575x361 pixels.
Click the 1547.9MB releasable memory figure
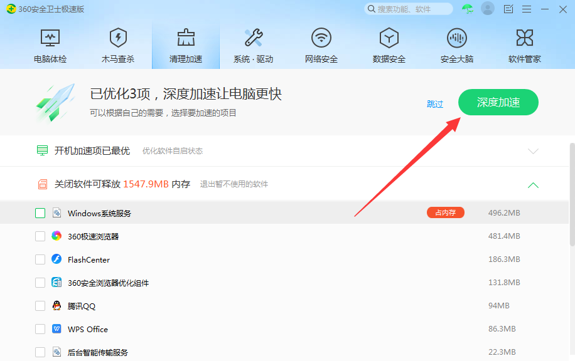(x=146, y=184)
